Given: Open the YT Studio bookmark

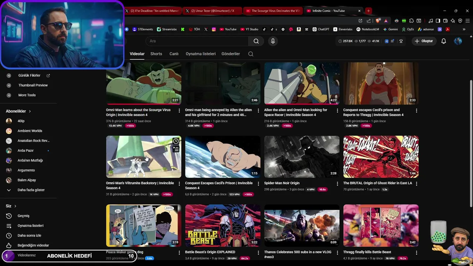Looking at the screenshot, I should click(x=249, y=29).
